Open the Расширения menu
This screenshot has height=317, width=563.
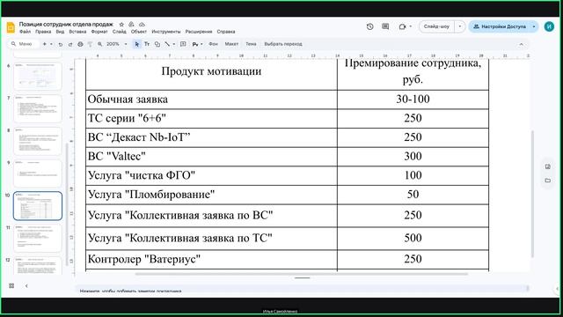pos(199,32)
